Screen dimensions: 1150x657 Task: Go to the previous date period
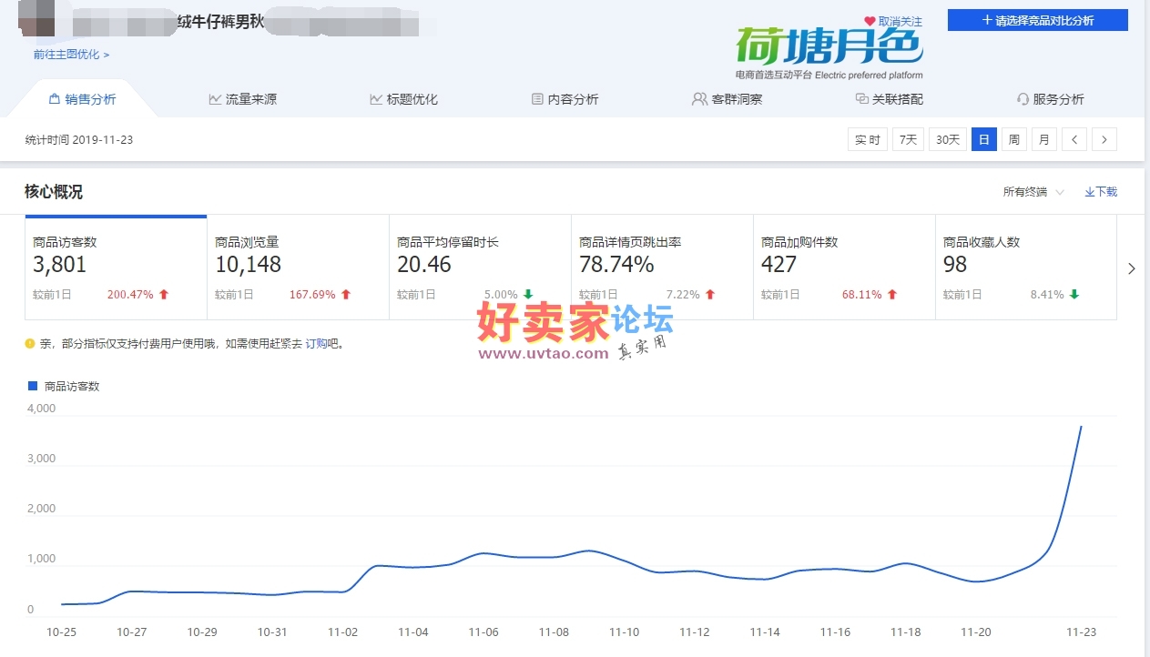1074,139
